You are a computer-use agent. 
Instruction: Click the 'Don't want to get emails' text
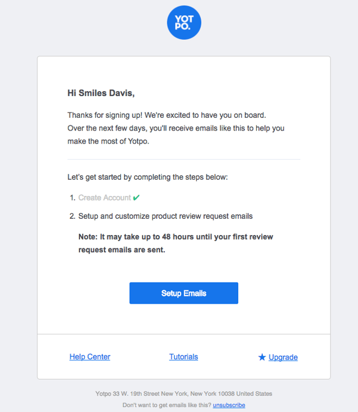coord(167,405)
